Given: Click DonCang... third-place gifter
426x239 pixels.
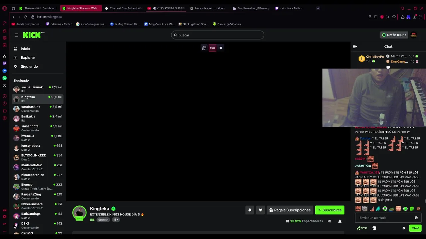Looking at the screenshot, I should [402, 61].
